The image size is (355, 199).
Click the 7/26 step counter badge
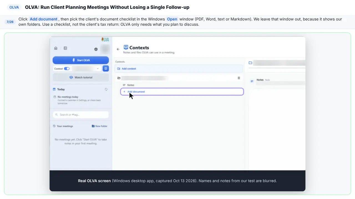pyautogui.click(x=10, y=22)
